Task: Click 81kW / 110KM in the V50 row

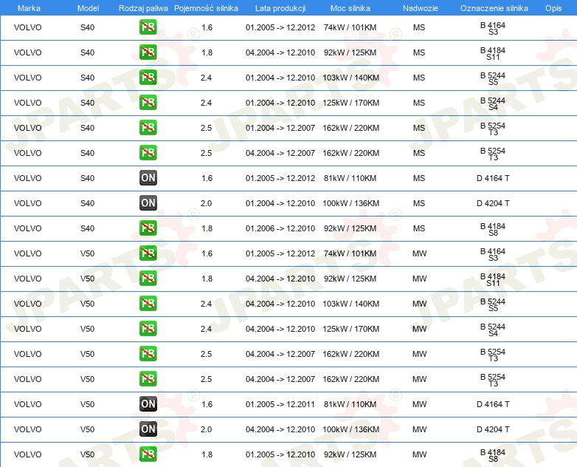Action: click(x=350, y=404)
